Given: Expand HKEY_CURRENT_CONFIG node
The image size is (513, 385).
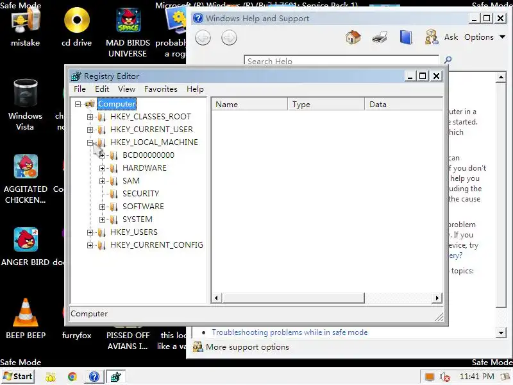Looking at the screenshot, I should tap(90, 245).
